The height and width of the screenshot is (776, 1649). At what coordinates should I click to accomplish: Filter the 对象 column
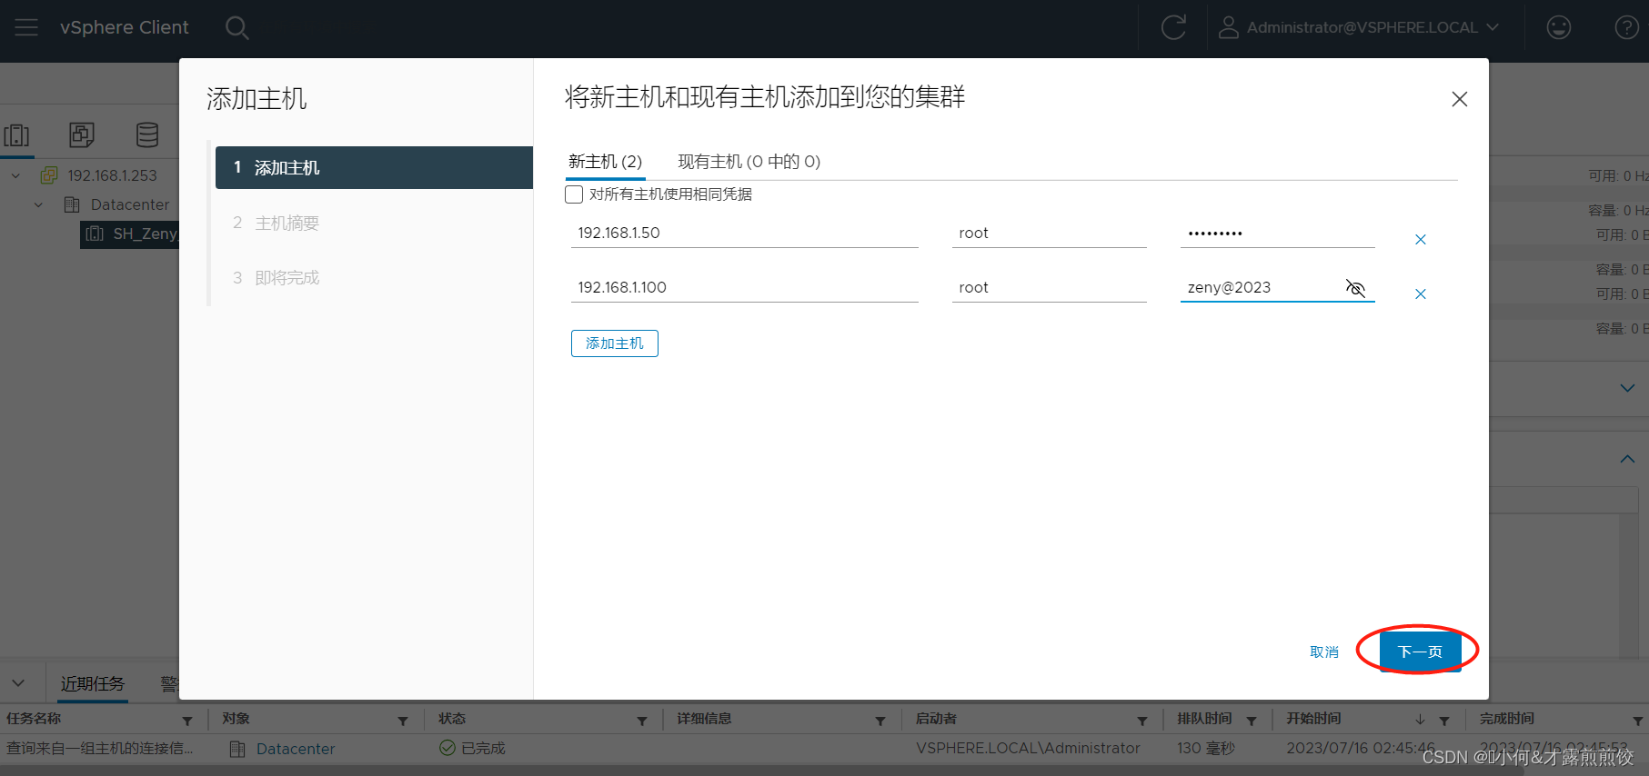point(402,721)
